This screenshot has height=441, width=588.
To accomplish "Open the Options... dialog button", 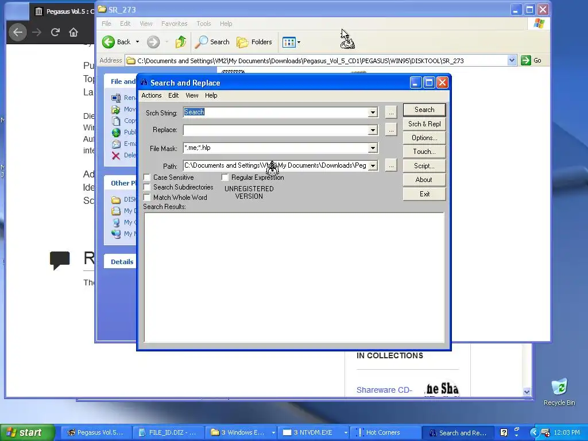I will (x=424, y=138).
